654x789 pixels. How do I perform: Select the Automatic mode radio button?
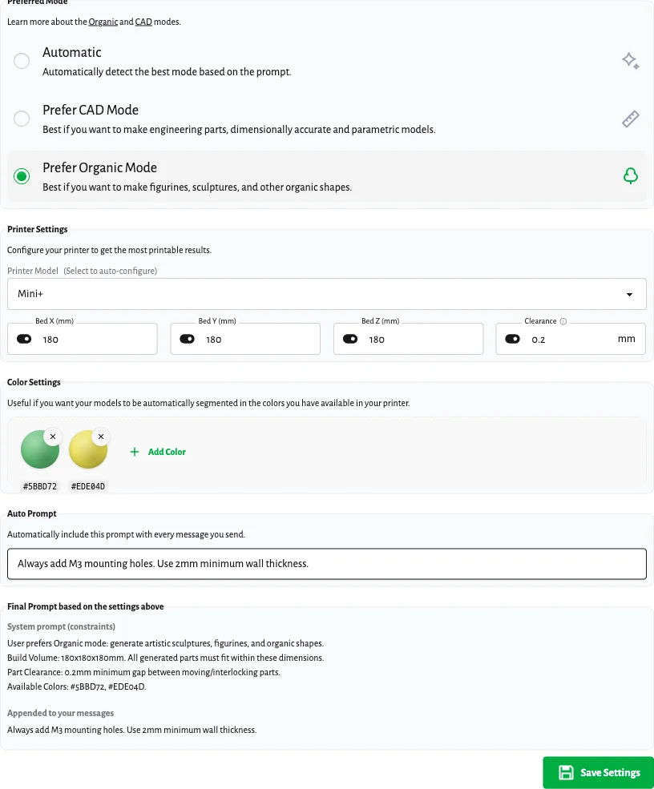pyautogui.click(x=22, y=61)
